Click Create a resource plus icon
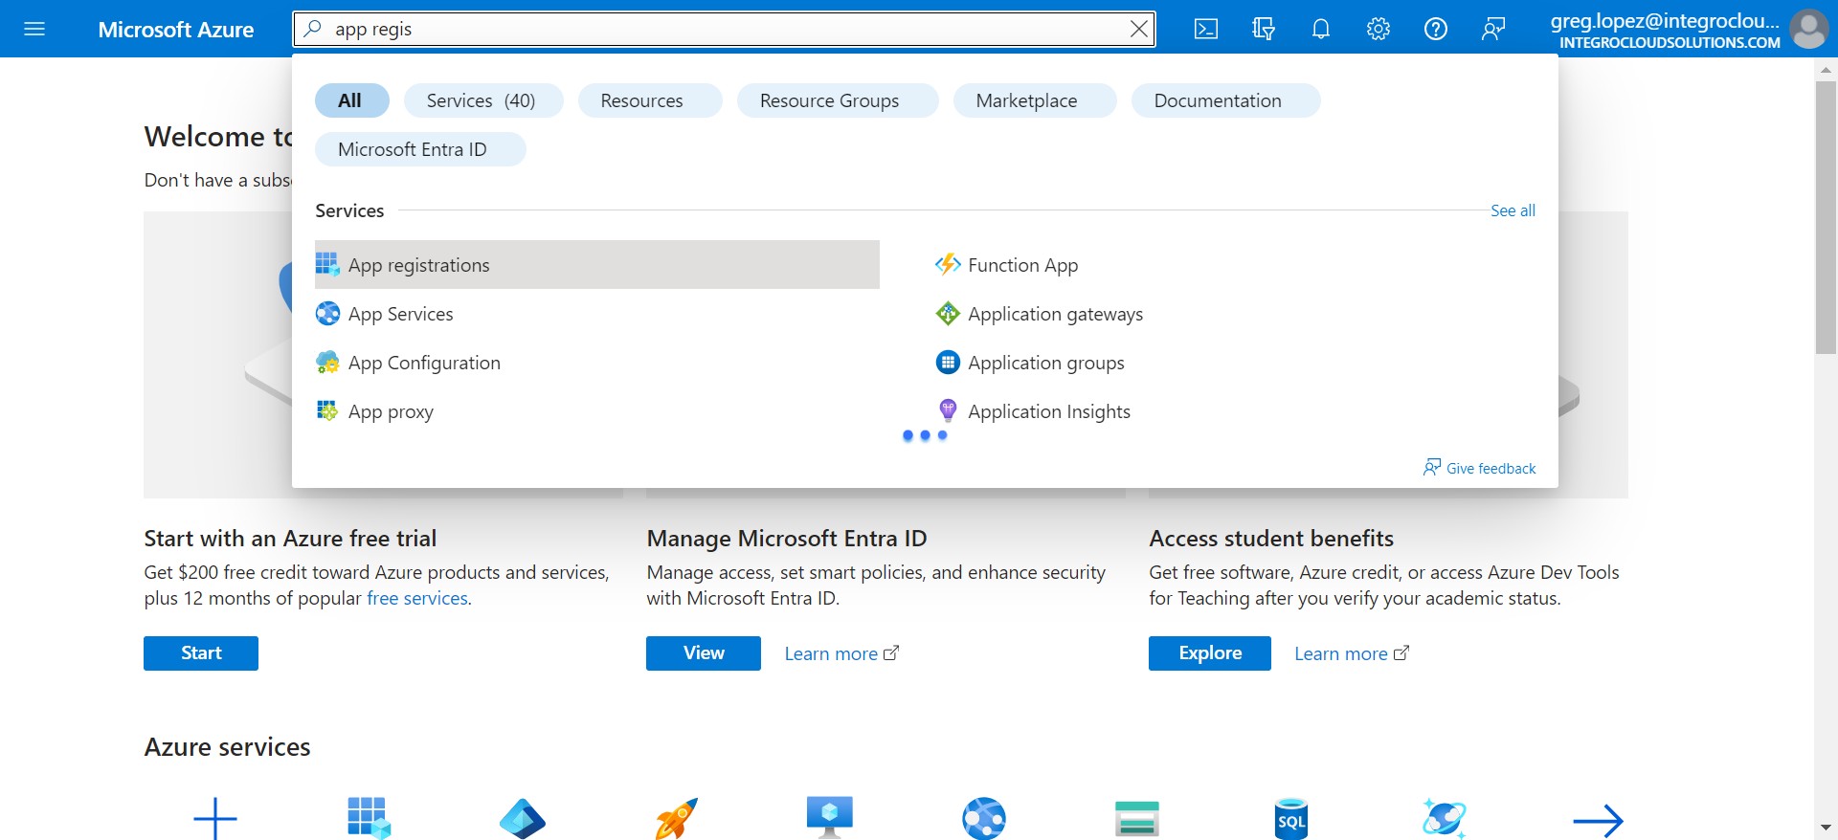The height and width of the screenshot is (840, 1838). pos(215,819)
